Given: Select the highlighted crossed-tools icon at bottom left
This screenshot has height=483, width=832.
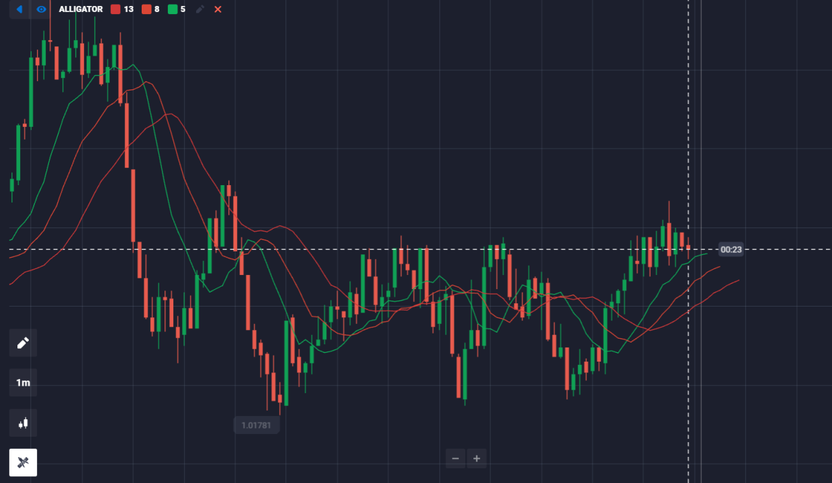Looking at the screenshot, I should 22,462.
